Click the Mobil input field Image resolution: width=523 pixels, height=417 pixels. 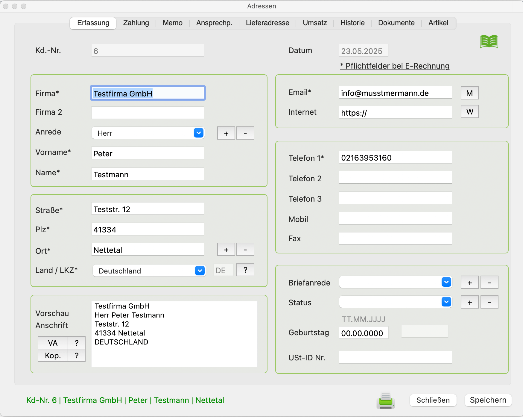tap(396, 218)
